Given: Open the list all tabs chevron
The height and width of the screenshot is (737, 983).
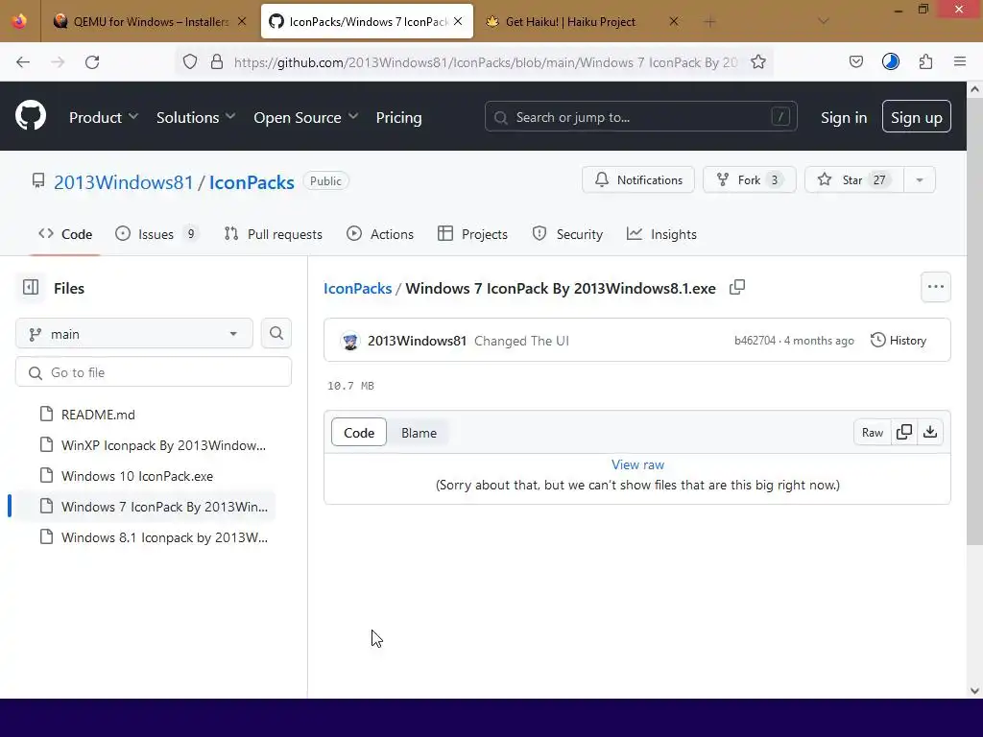Looking at the screenshot, I should [824, 21].
